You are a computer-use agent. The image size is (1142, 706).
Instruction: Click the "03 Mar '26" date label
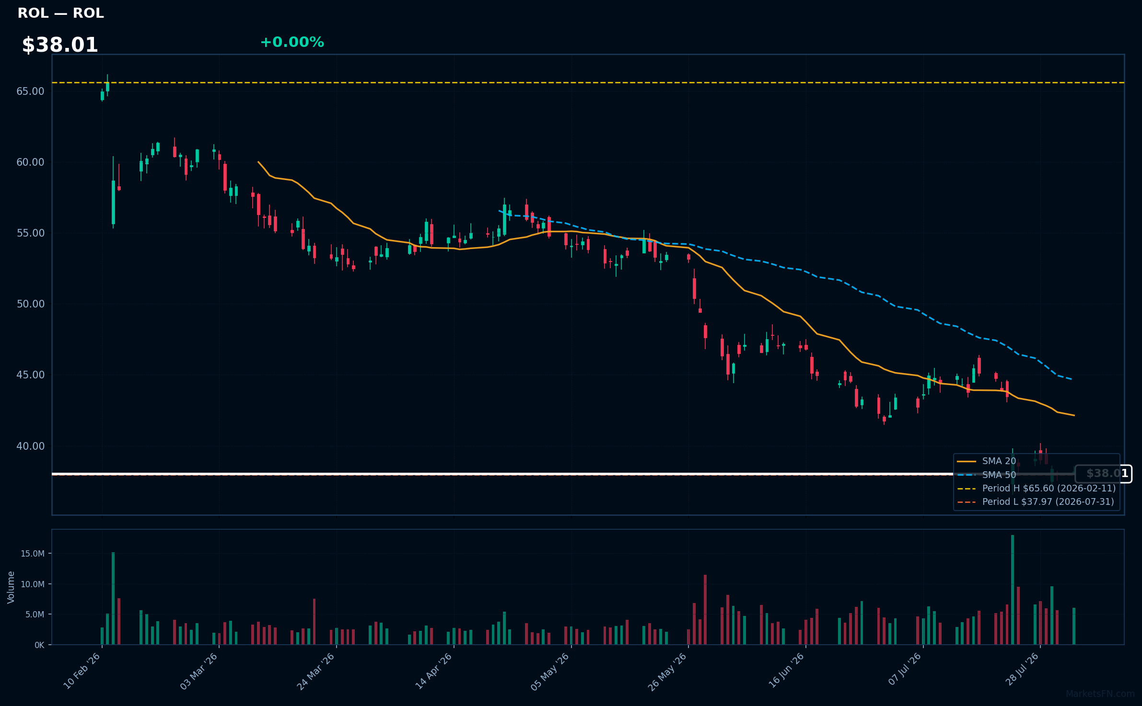pyautogui.click(x=199, y=671)
